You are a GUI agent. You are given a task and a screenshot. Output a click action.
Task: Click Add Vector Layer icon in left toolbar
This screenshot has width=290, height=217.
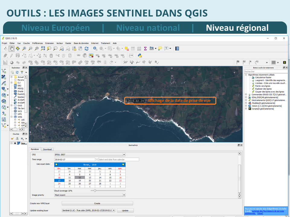click(x=4, y=71)
